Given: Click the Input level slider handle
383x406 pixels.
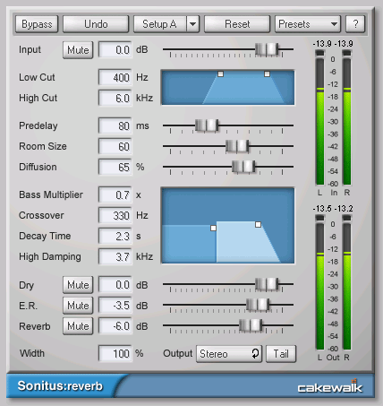Looking at the screenshot, I should 267,49.
